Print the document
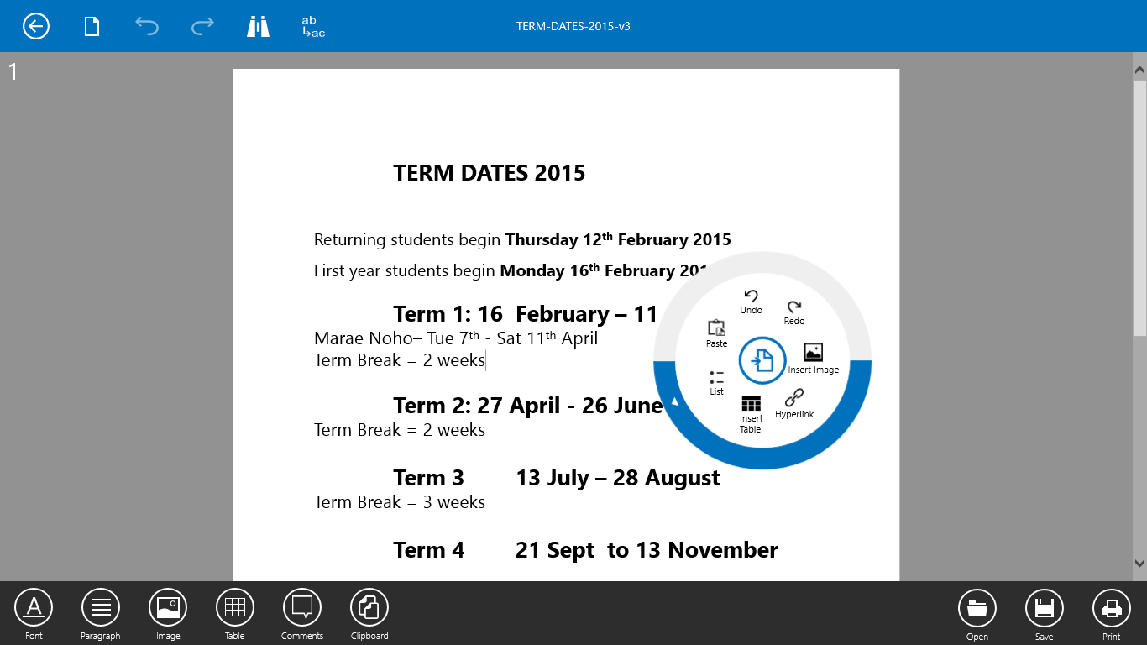Screen dimensions: 1147x645 coord(1112,615)
